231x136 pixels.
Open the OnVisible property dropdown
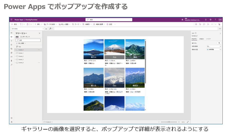click(x=27, y=29)
